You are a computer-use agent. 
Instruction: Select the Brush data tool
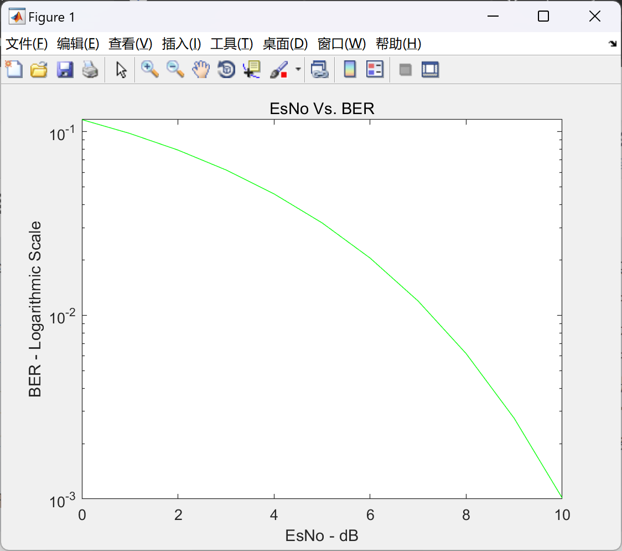[279, 69]
